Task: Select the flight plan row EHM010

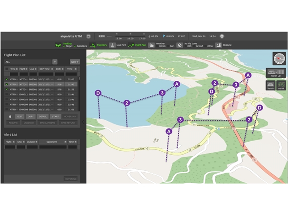Action: (41, 100)
